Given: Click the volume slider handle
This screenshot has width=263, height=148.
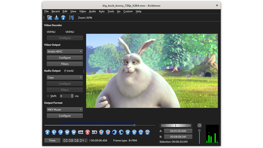Looking at the screenshot, I should click(x=199, y=131).
